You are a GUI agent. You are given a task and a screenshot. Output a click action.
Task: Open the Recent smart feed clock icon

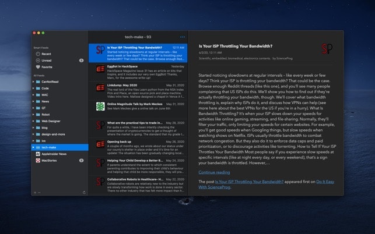click(38, 54)
